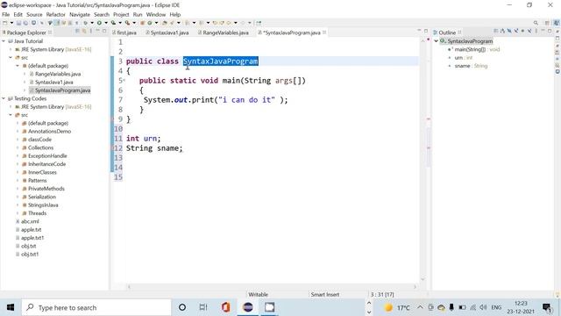Click the Open Perspective icon
The image size is (561, 316).
point(547,23)
